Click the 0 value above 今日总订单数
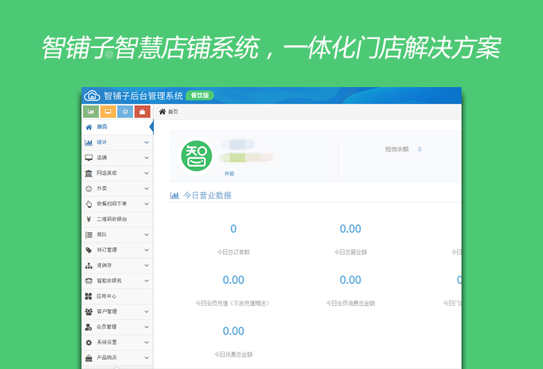 (233, 228)
